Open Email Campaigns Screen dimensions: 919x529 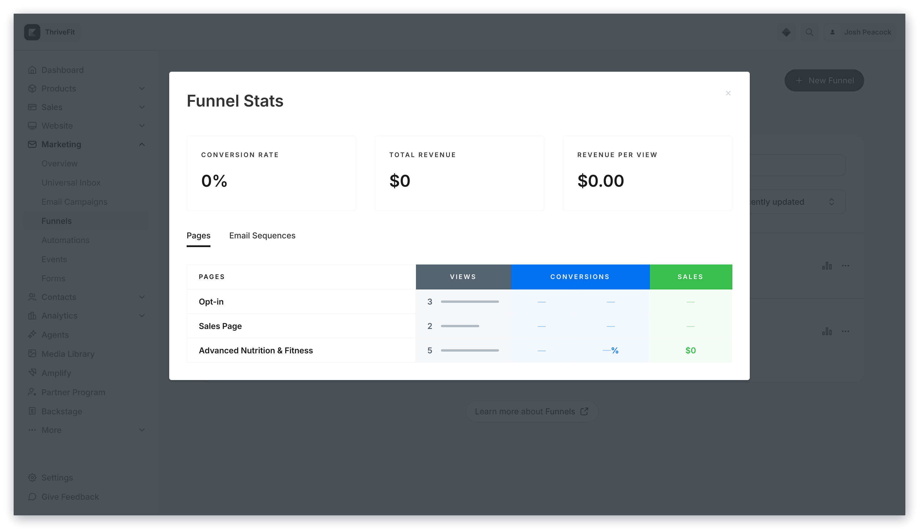click(74, 202)
